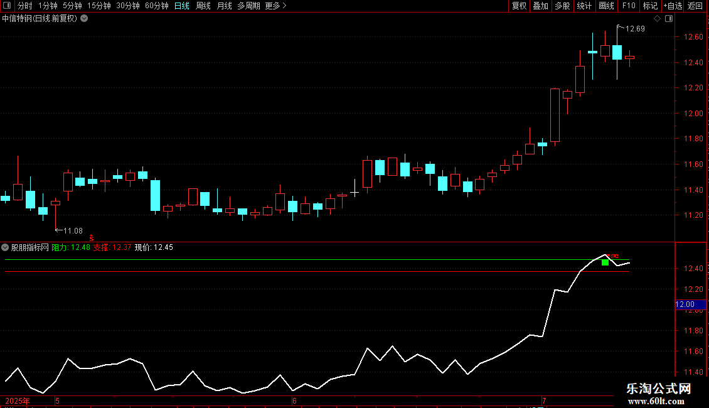Open the 股朋指标网 indicator dropdown arrow

[x=5, y=247]
